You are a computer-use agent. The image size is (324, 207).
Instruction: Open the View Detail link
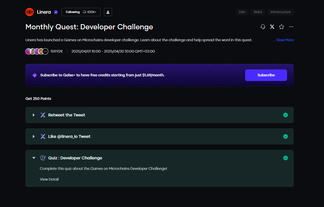point(49,179)
